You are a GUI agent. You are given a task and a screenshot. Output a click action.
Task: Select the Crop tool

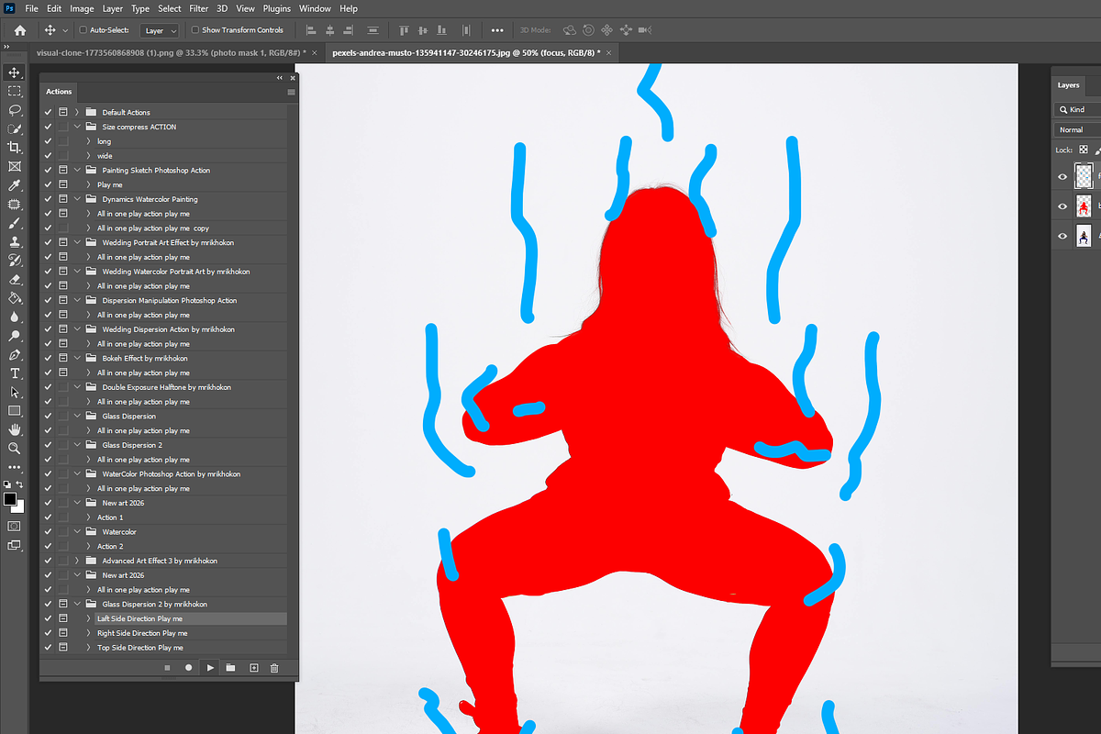pyautogui.click(x=14, y=148)
